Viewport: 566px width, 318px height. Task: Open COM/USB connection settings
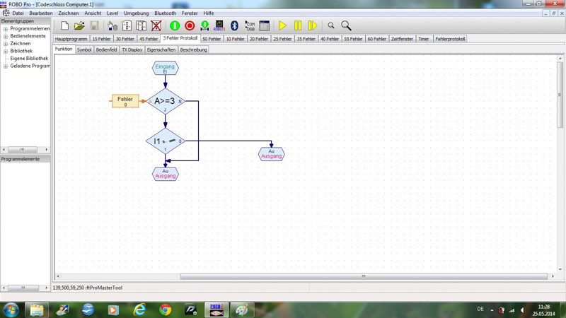click(x=250, y=25)
